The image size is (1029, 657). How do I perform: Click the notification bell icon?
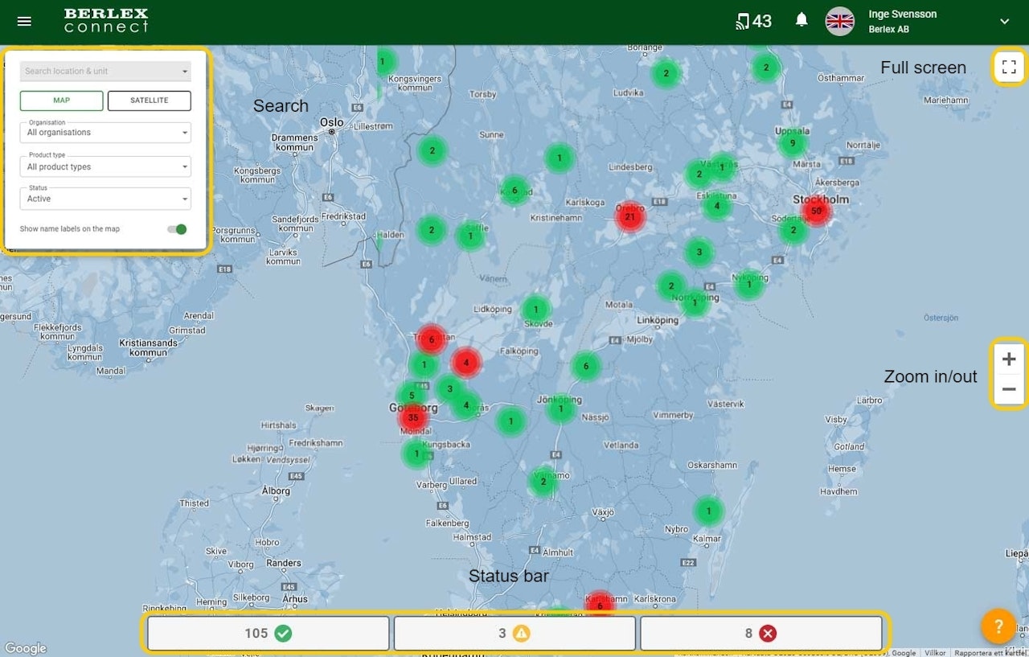(801, 21)
